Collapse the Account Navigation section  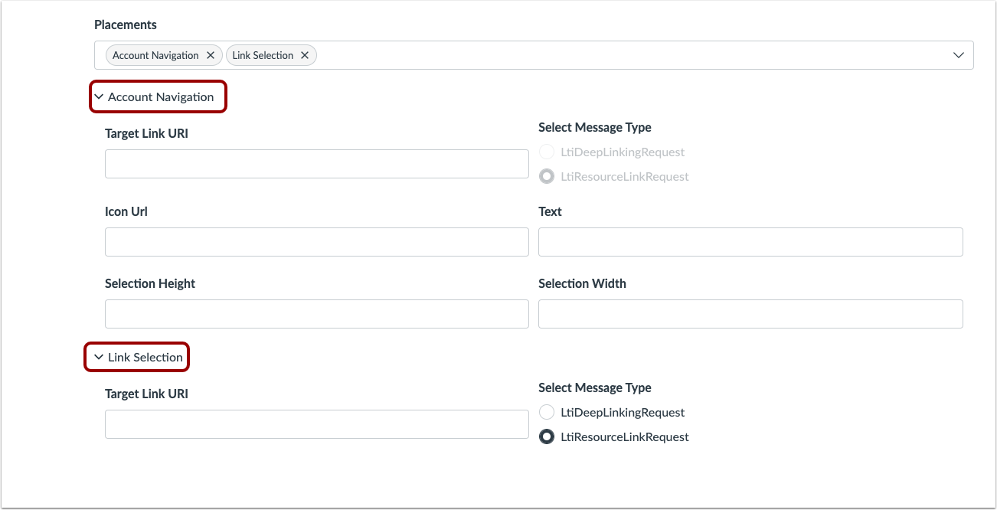point(160,97)
